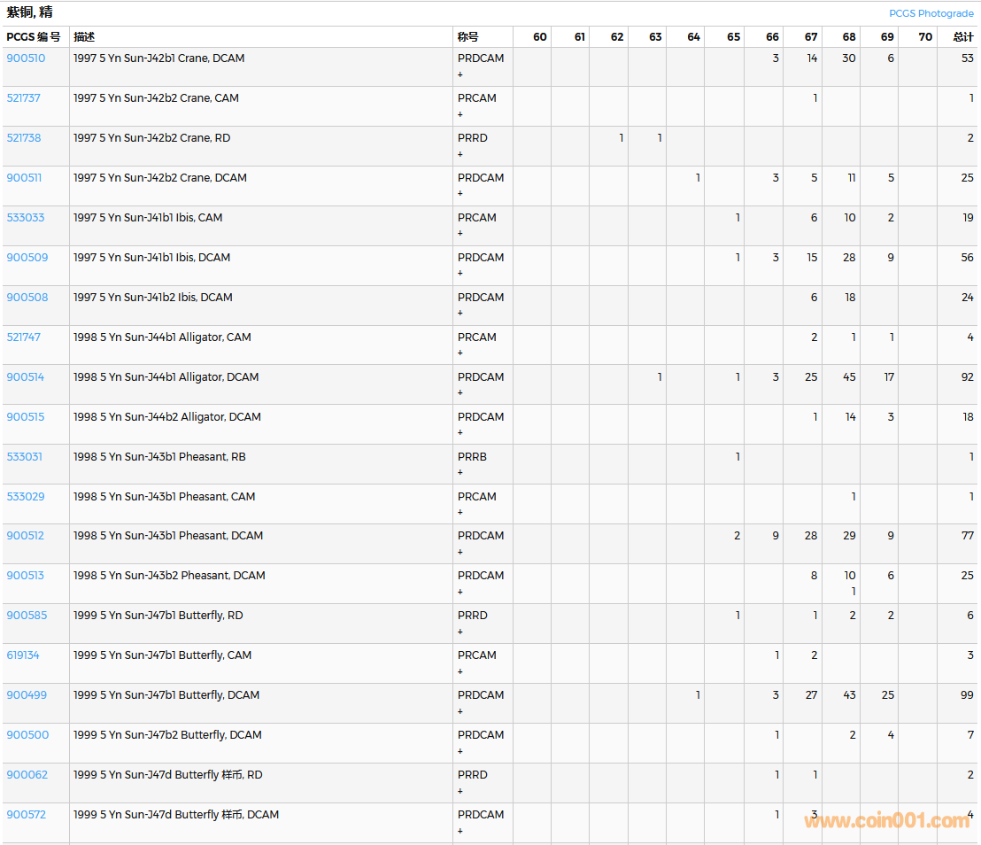Click the 称号 column header
981x845 pixels.
467,37
